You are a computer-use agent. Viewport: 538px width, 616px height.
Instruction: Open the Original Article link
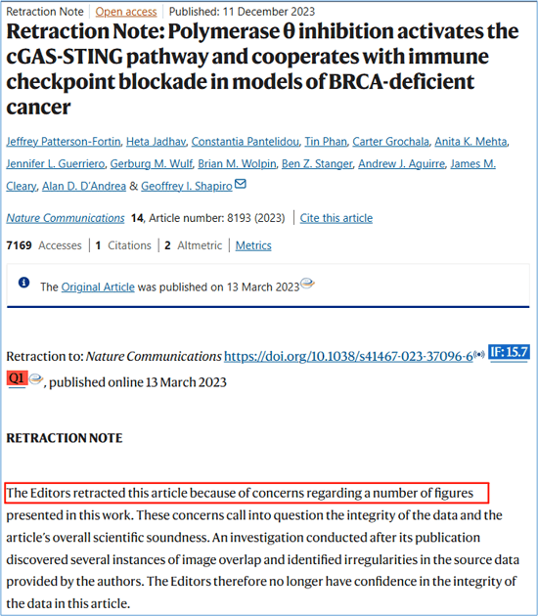[98, 287]
